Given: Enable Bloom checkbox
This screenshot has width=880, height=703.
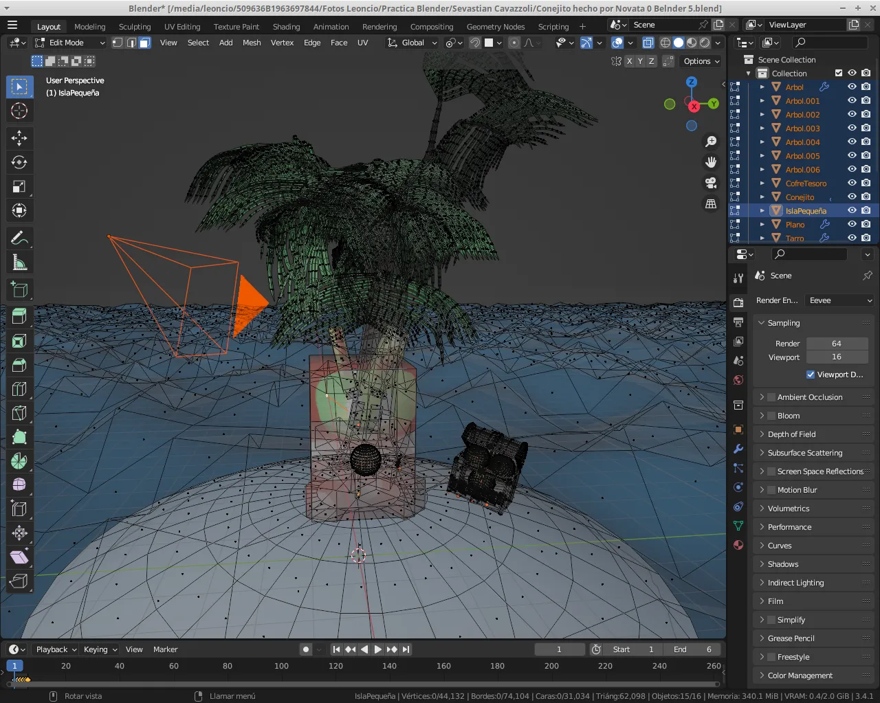Looking at the screenshot, I should [x=771, y=416].
